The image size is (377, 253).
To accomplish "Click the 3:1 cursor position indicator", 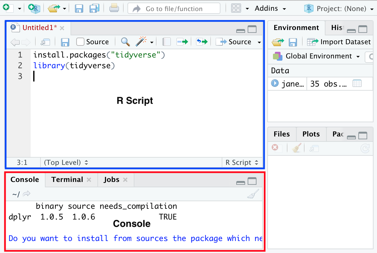I will click(x=22, y=162).
